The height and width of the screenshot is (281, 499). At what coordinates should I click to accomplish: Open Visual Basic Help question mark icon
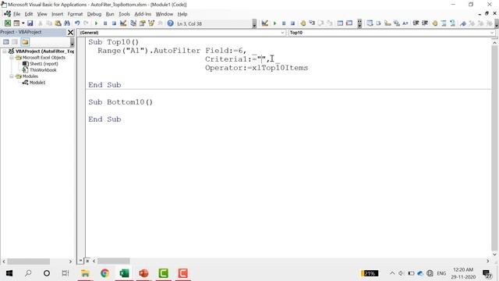tap(170, 23)
